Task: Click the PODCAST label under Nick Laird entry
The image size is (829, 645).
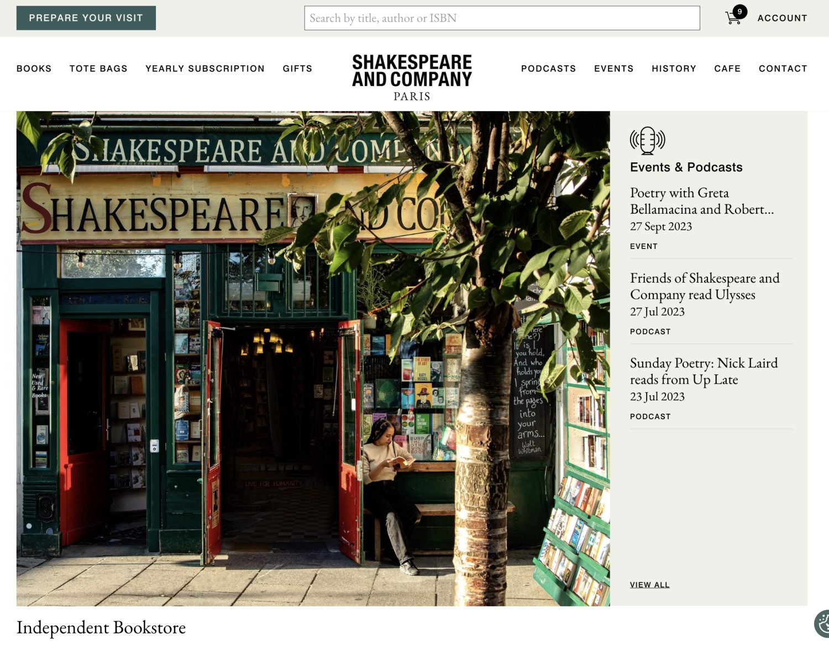Action: click(x=650, y=416)
